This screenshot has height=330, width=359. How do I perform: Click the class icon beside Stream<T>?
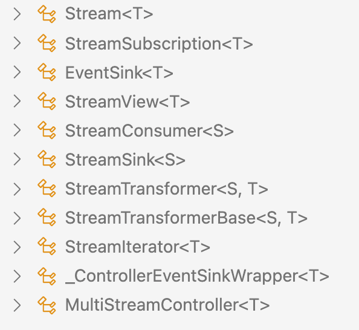coord(47,14)
